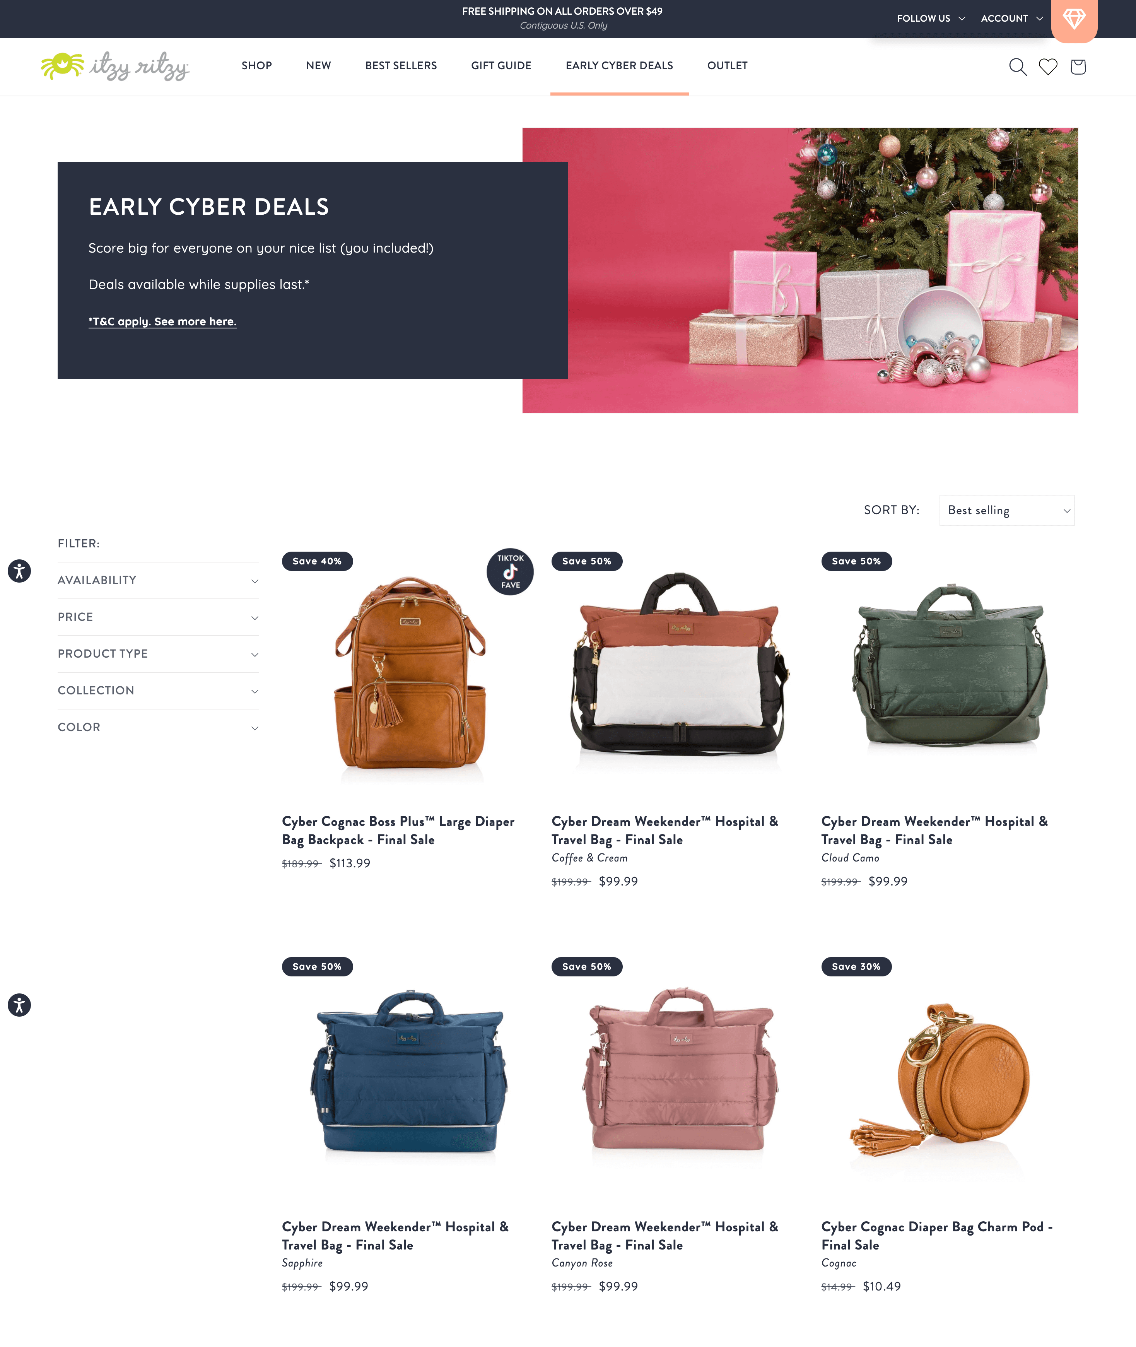The height and width of the screenshot is (1347, 1136).
Task: Expand the Price filter section
Action: (x=158, y=617)
